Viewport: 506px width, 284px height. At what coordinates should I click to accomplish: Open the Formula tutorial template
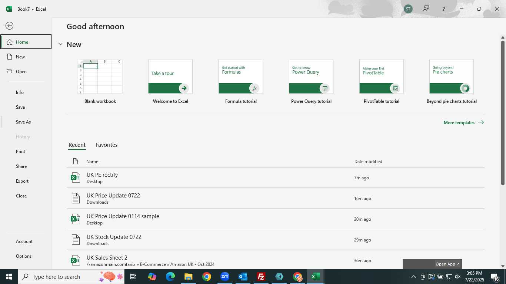[241, 82]
